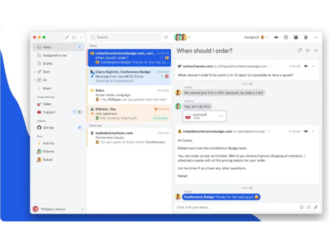
Task: Open the Philippe Lehoux account menu
Action: click(x=58, y=209)
